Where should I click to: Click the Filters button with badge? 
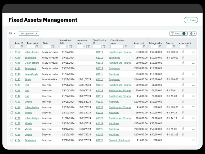click(x=178, y=33)
